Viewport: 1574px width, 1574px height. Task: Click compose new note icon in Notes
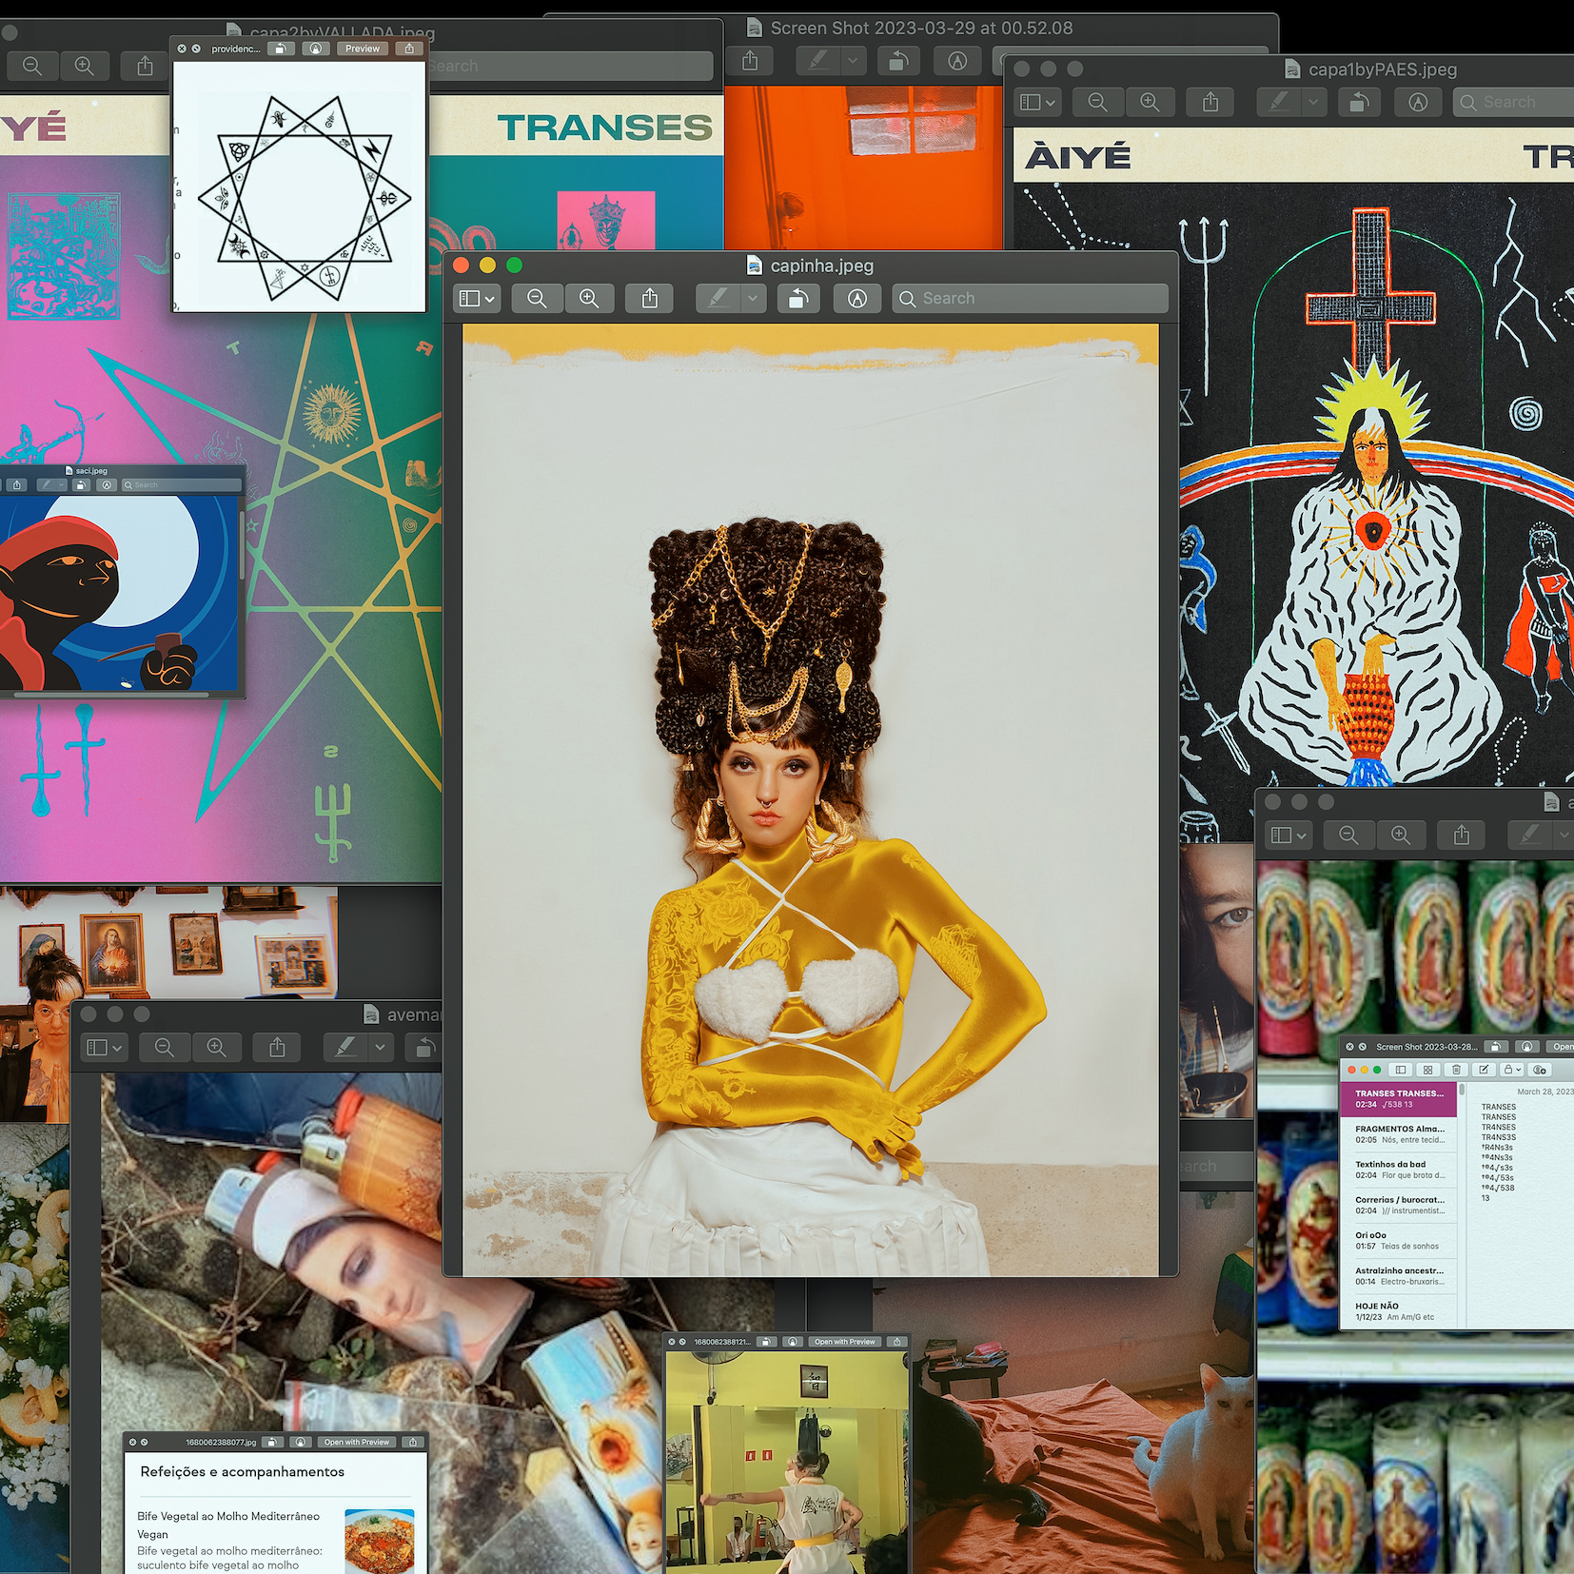[1484, 1070]
